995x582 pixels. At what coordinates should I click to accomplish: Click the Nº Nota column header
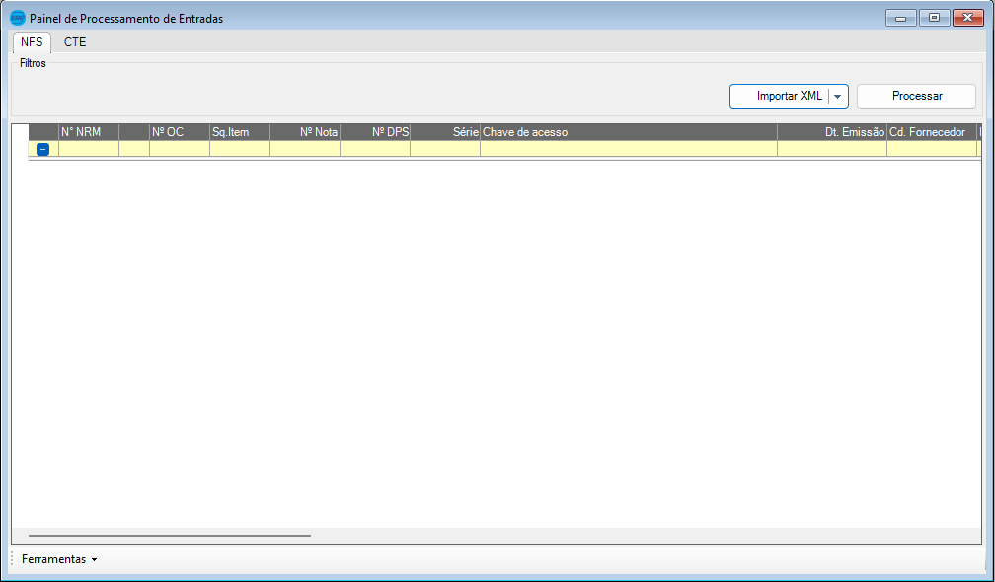point(305,132)
